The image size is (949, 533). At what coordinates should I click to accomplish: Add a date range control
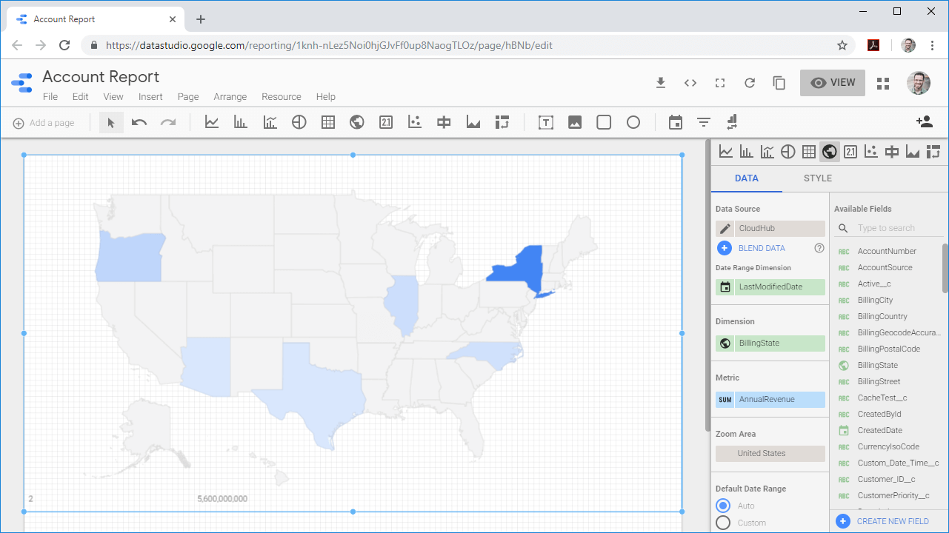click(675, 122)
